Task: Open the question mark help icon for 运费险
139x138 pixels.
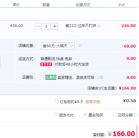Action: [x=102, y=77]
